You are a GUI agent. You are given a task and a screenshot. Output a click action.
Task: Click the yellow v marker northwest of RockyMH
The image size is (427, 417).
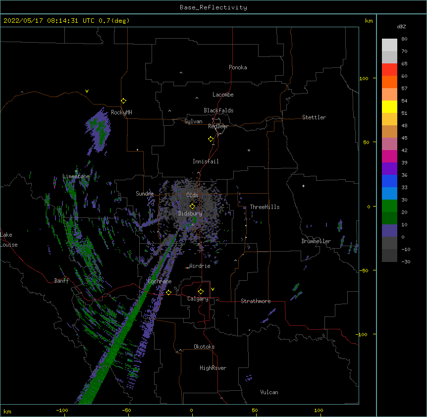coord(87,91)
